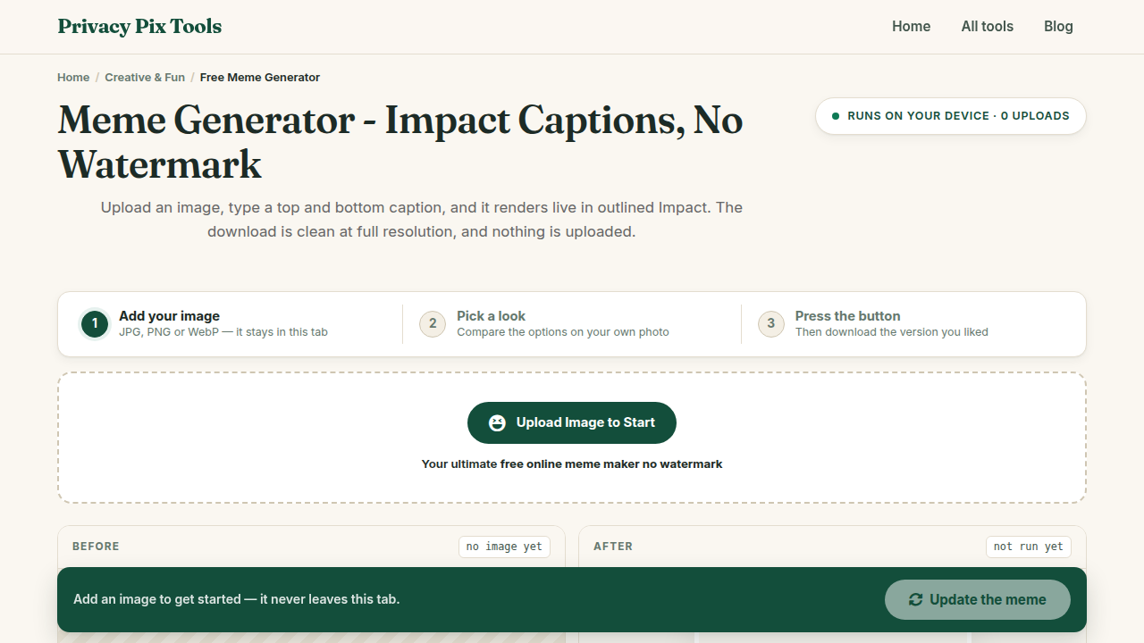Click the refresh arrows icon on Update button
1144x643 pixels.
(x=915, y=600)
